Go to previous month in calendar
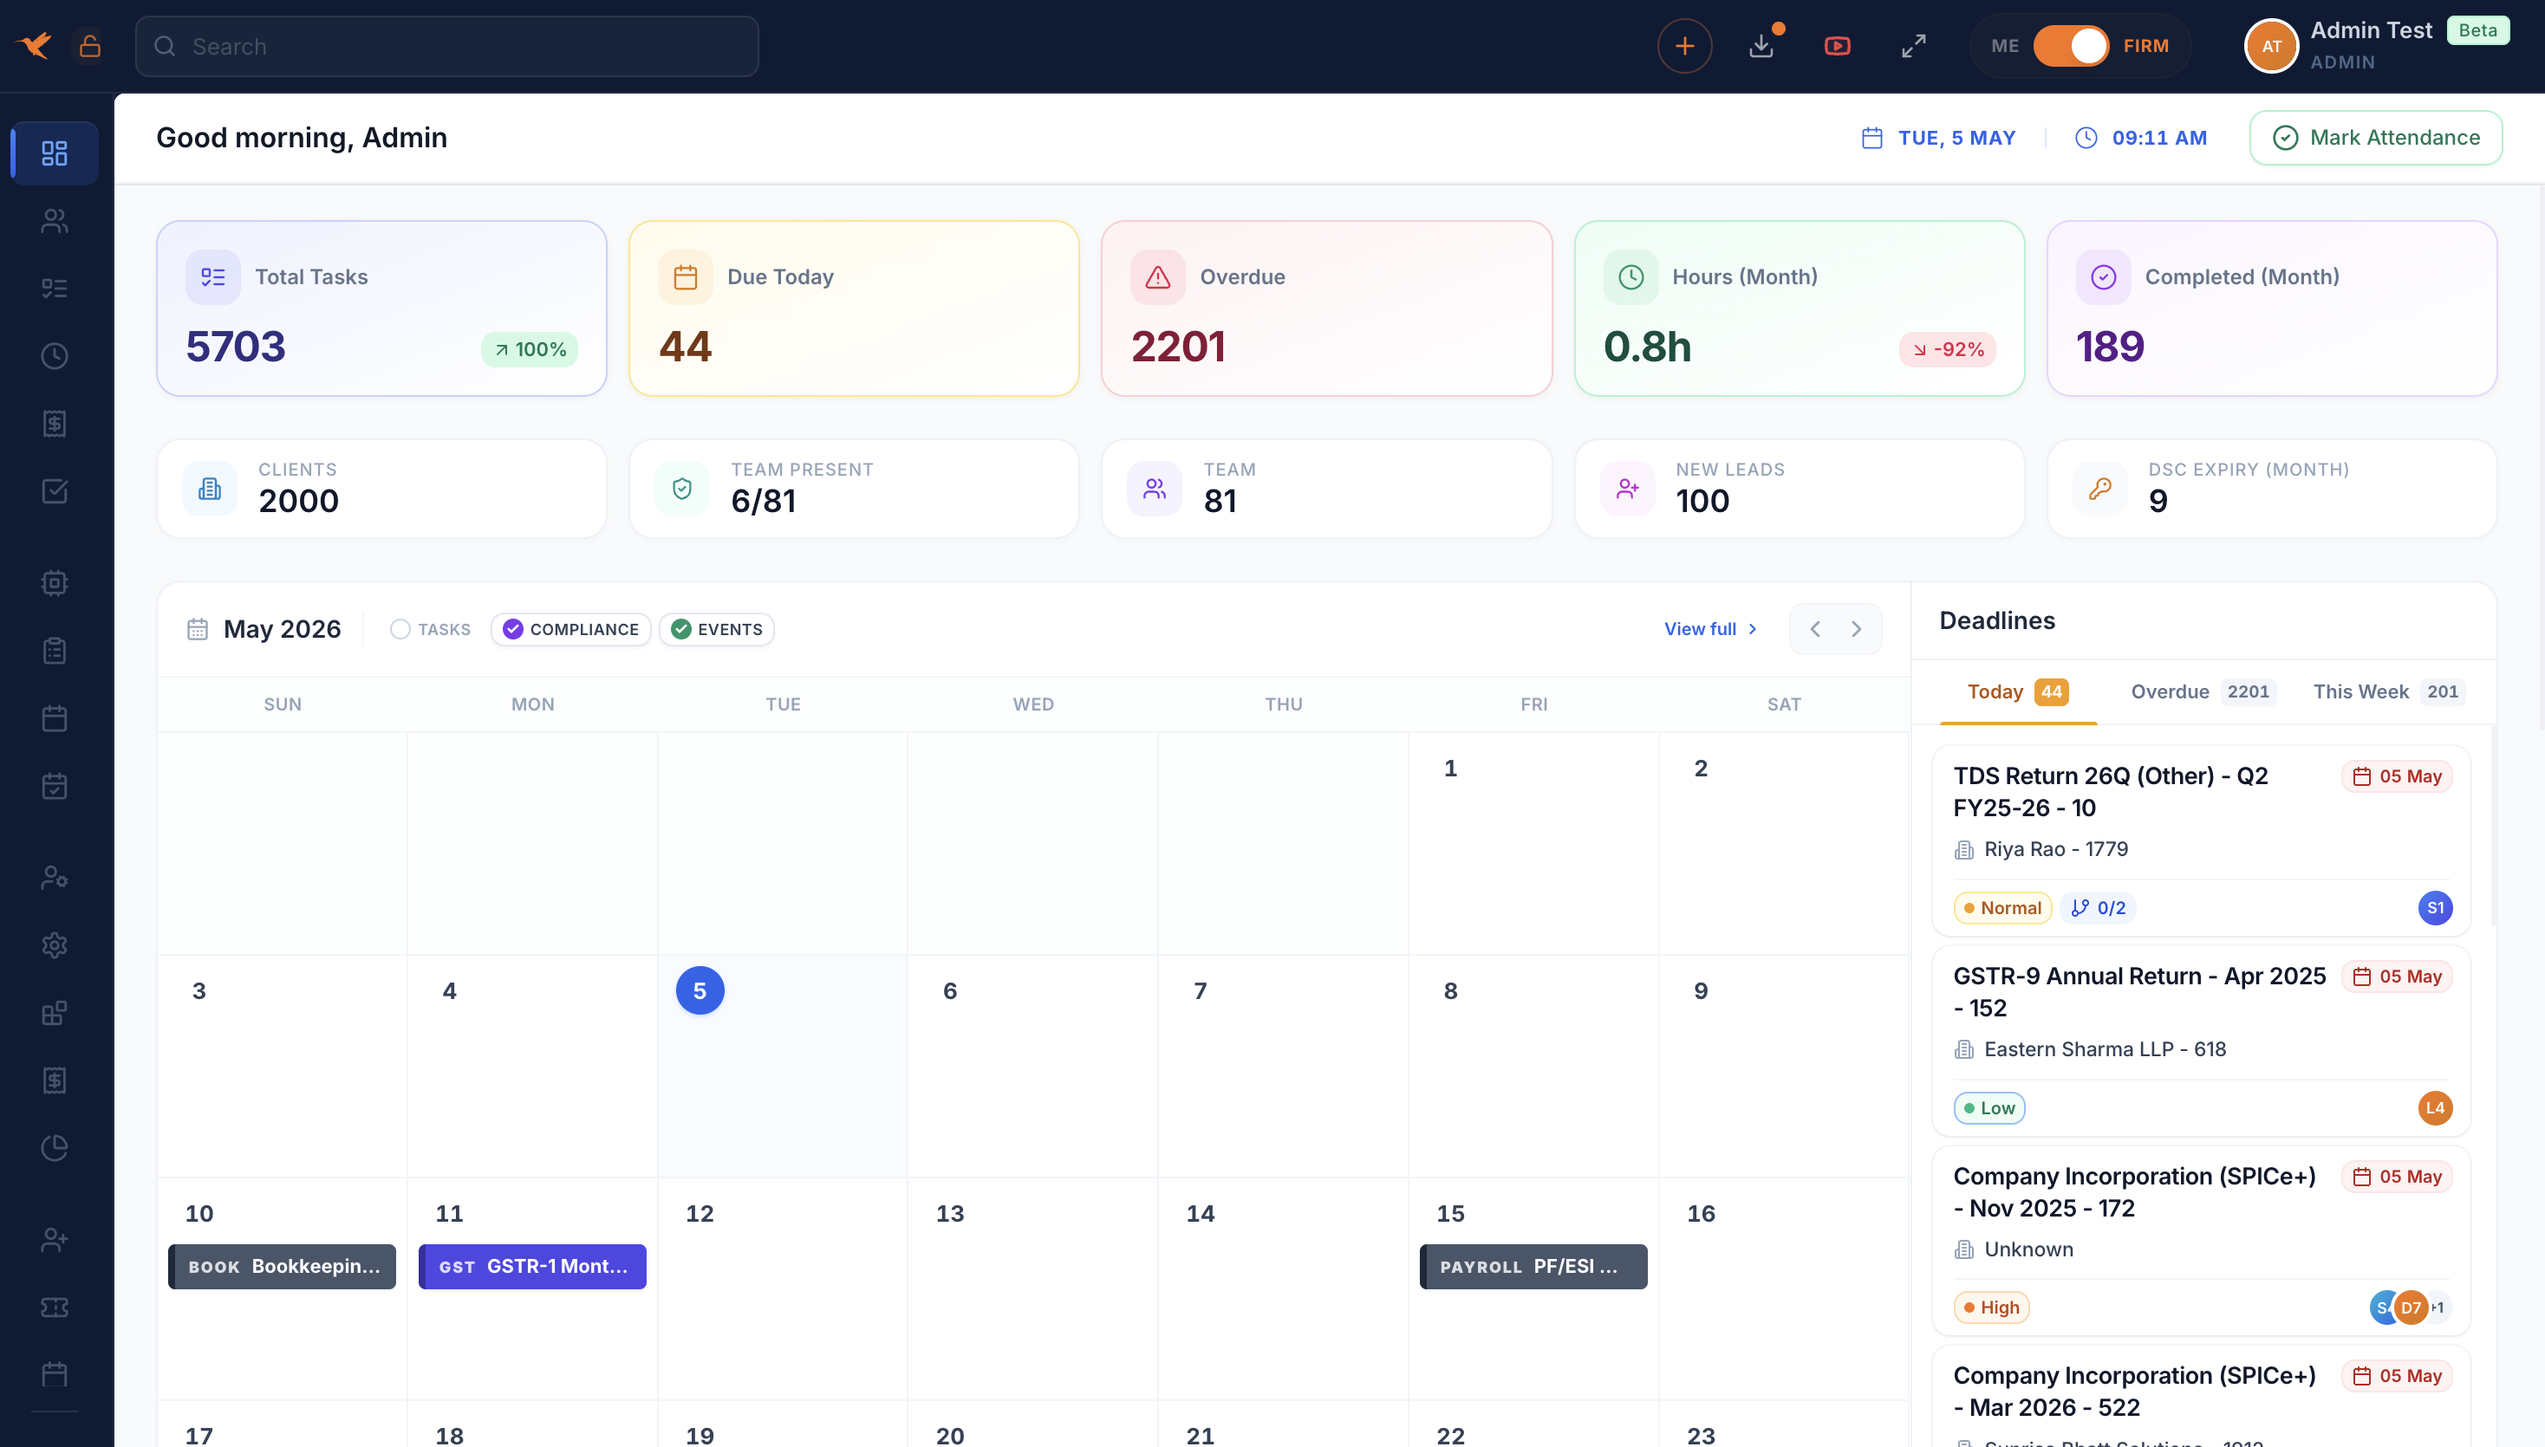2545x1447 pixels. pyautogui.click(x=1815, y=629)
